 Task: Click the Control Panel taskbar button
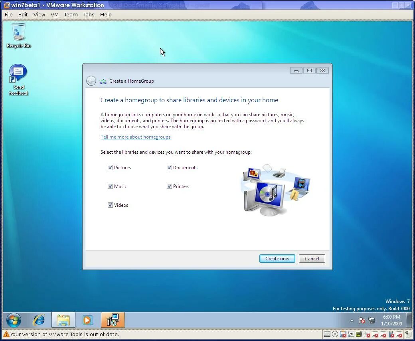coord(113,320)
